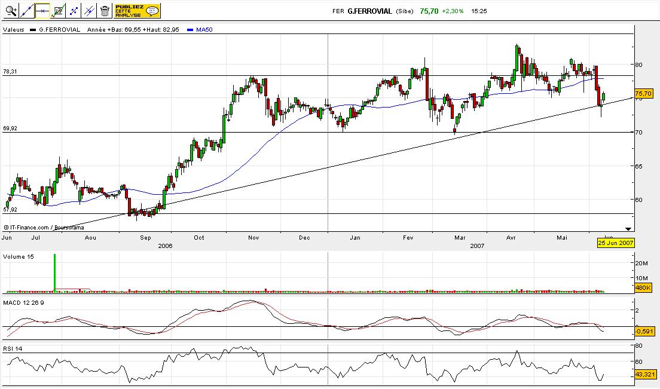The image size is (660, 389).
Task: Click the G.FERROVIAL stock title
Action: pyautogui.click(x=369, y=11)
